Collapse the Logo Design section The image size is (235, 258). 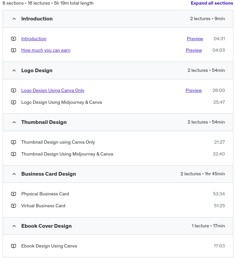point(14,71)
